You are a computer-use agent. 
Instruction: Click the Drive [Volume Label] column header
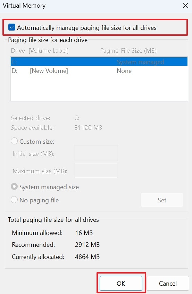click(40, 51)
